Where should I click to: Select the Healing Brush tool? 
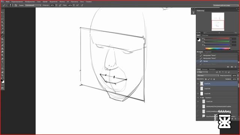(3, 32)
